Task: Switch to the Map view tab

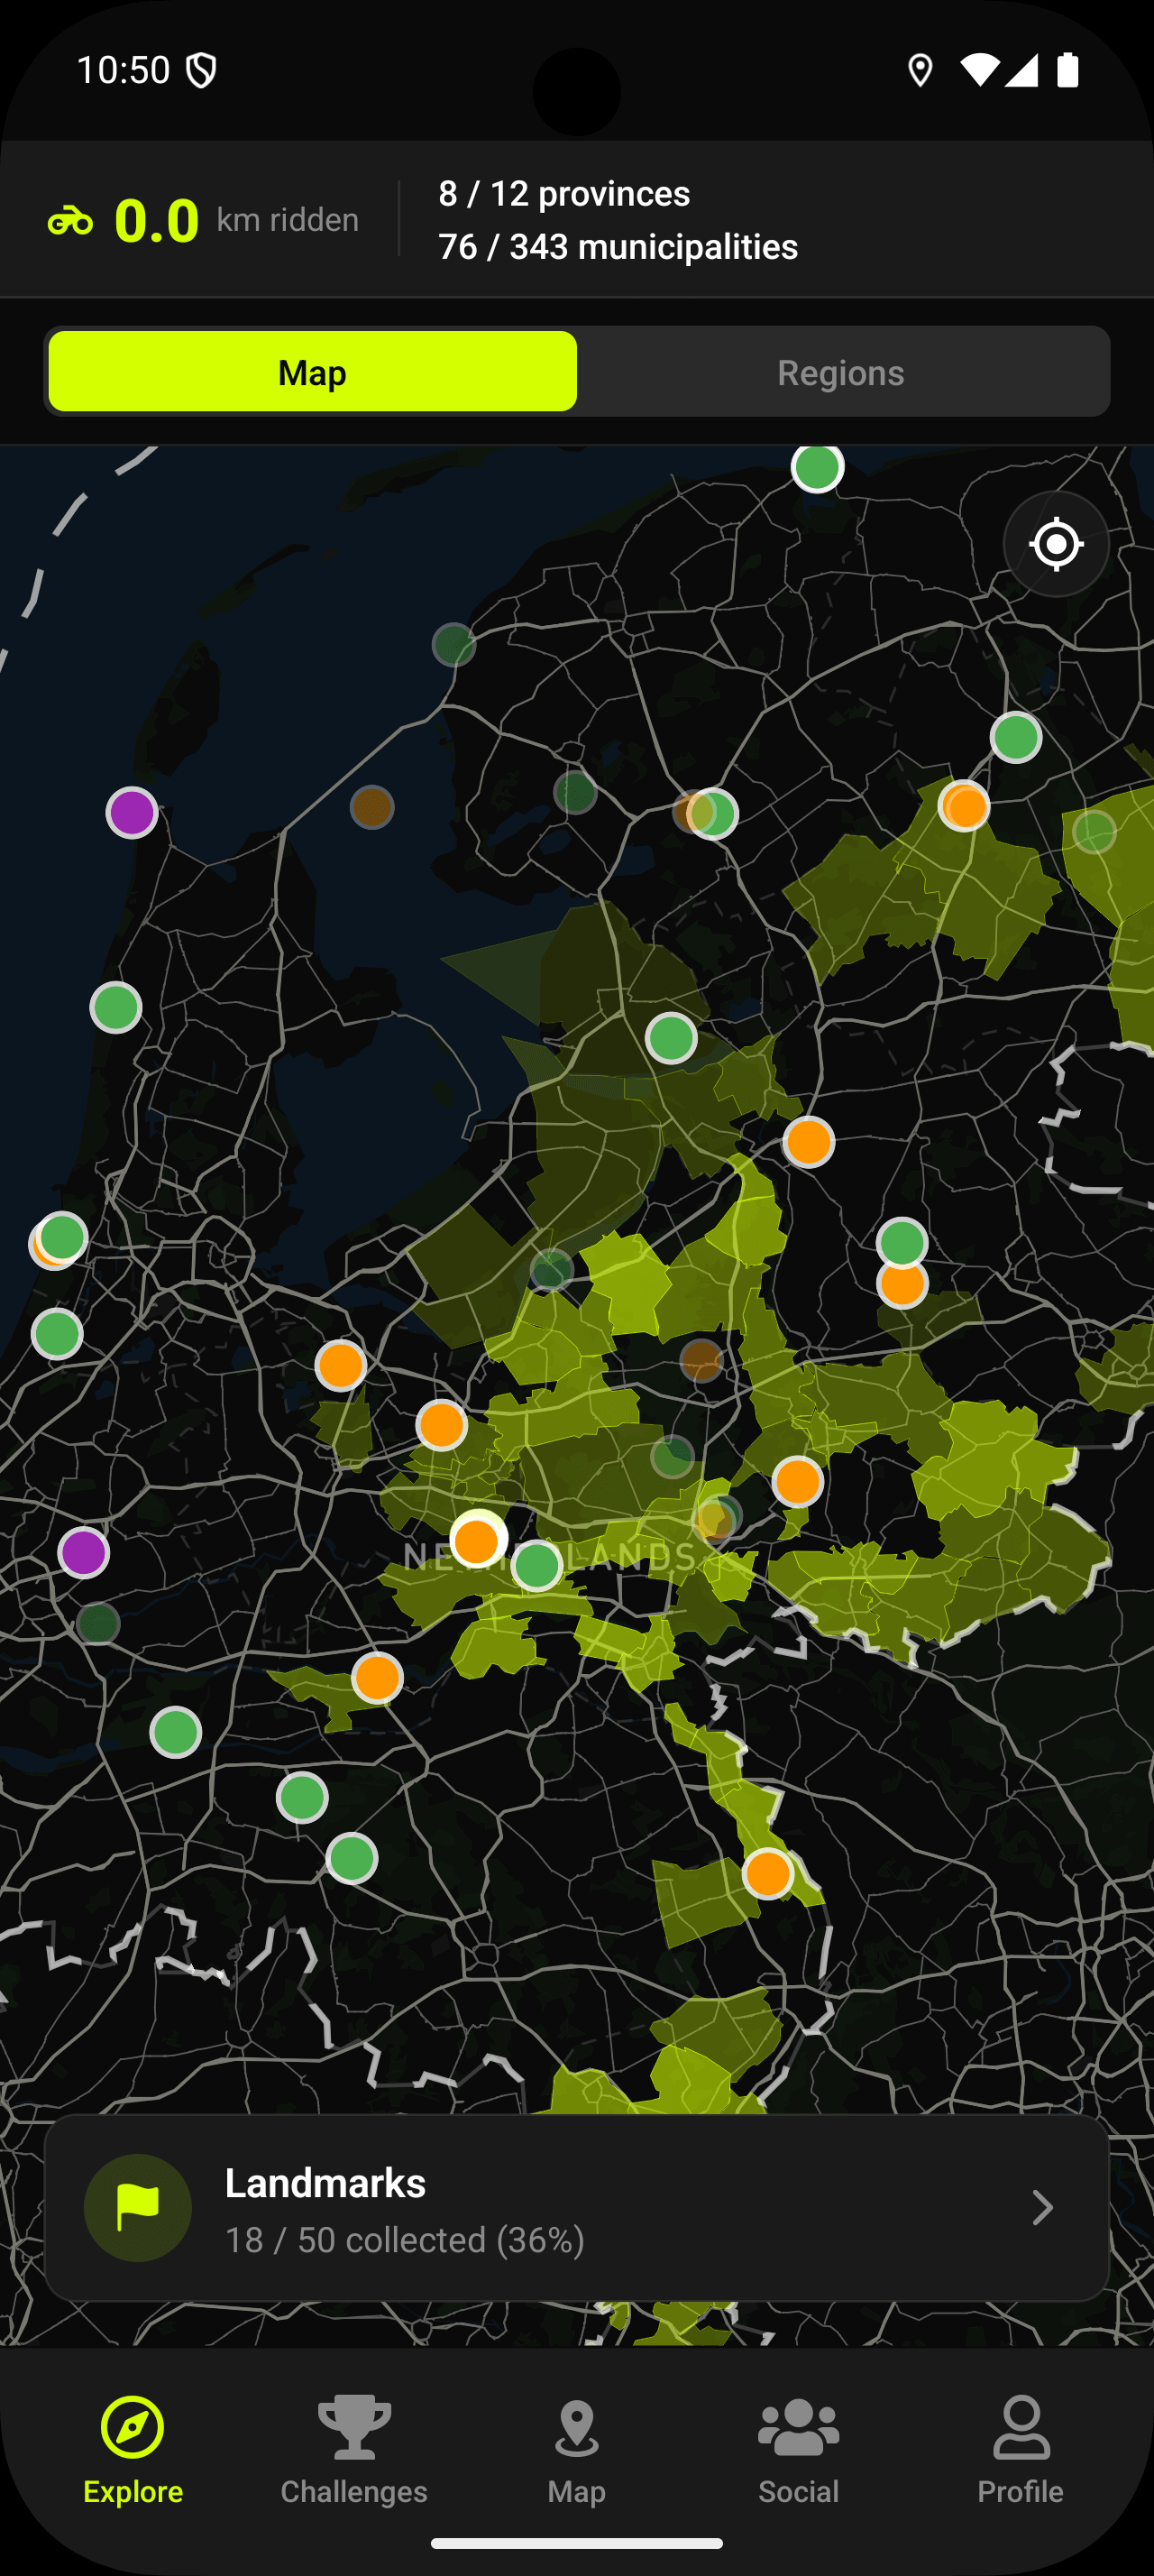Action: click(x=312, y=371)
